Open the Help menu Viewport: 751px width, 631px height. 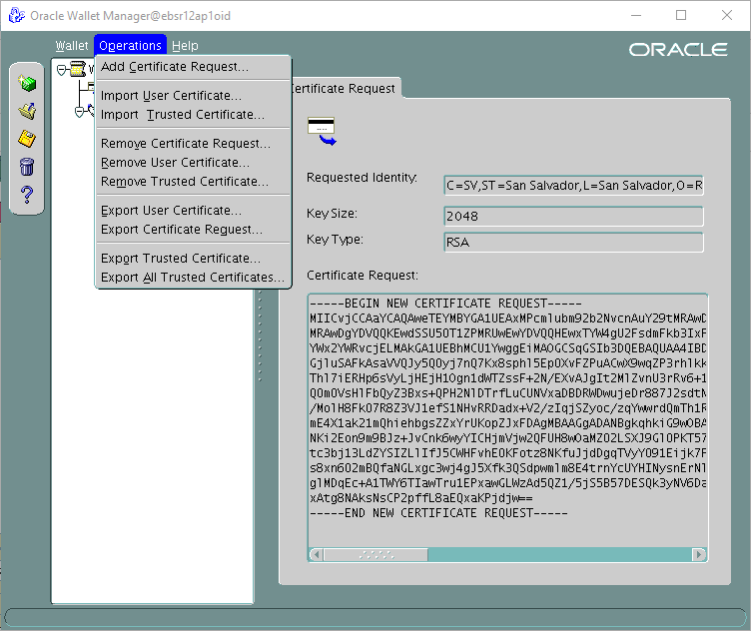pos(185,46)
